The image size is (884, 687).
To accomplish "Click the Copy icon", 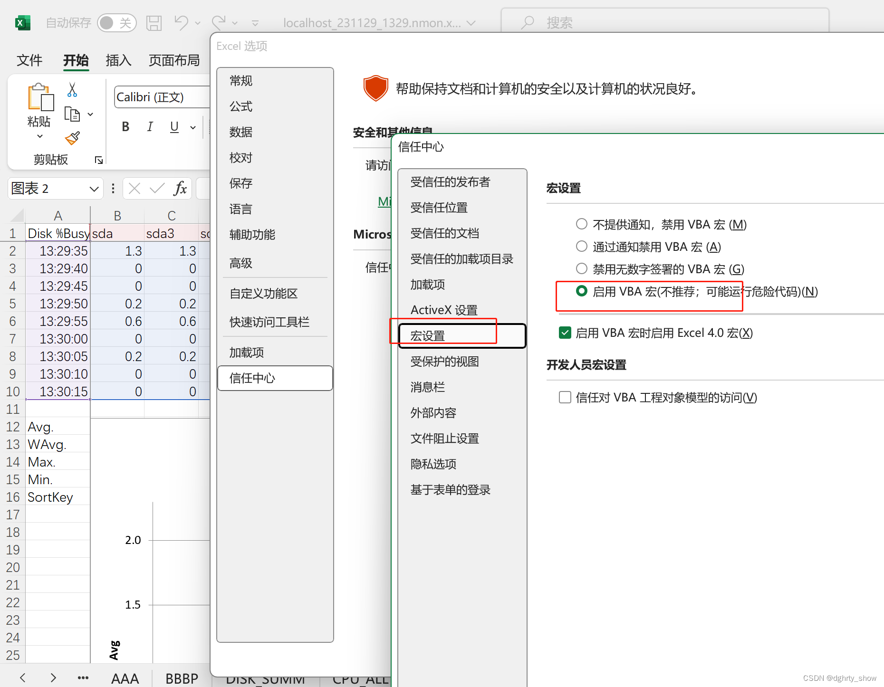I will coord(72,114).
